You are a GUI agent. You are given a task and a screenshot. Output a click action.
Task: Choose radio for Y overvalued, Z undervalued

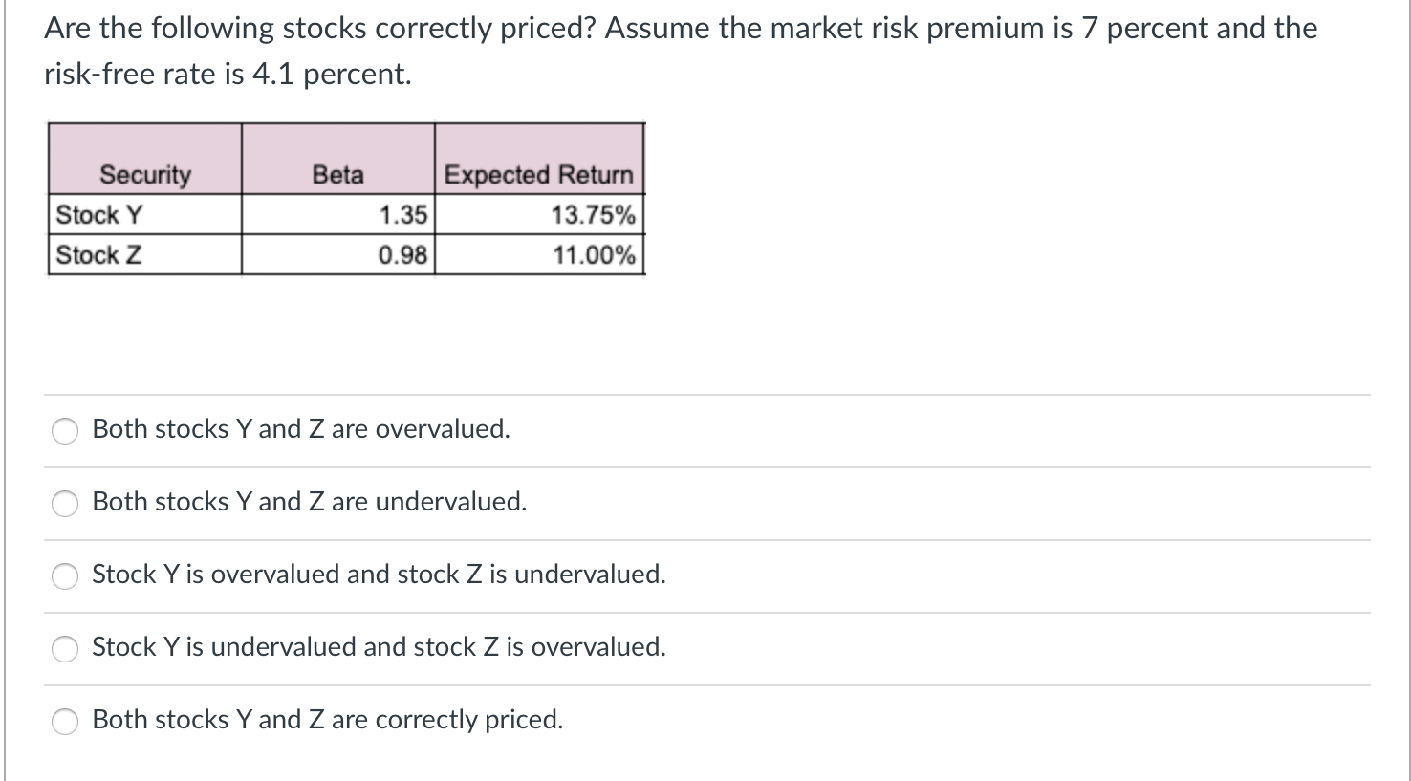pyautogui.click(x=65, y=576)
